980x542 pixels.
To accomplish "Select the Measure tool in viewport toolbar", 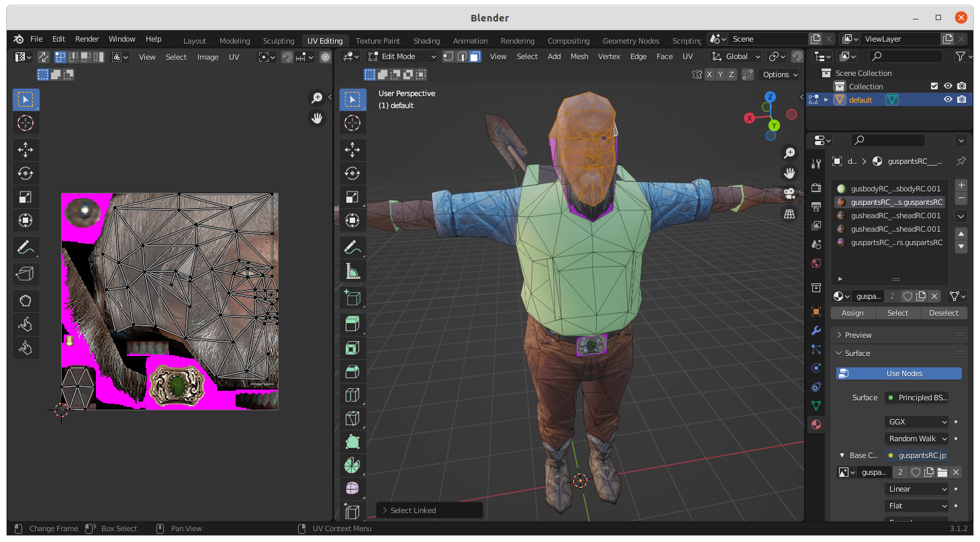I will click(352, 271).
